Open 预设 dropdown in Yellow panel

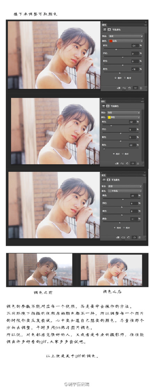point(123,113)
